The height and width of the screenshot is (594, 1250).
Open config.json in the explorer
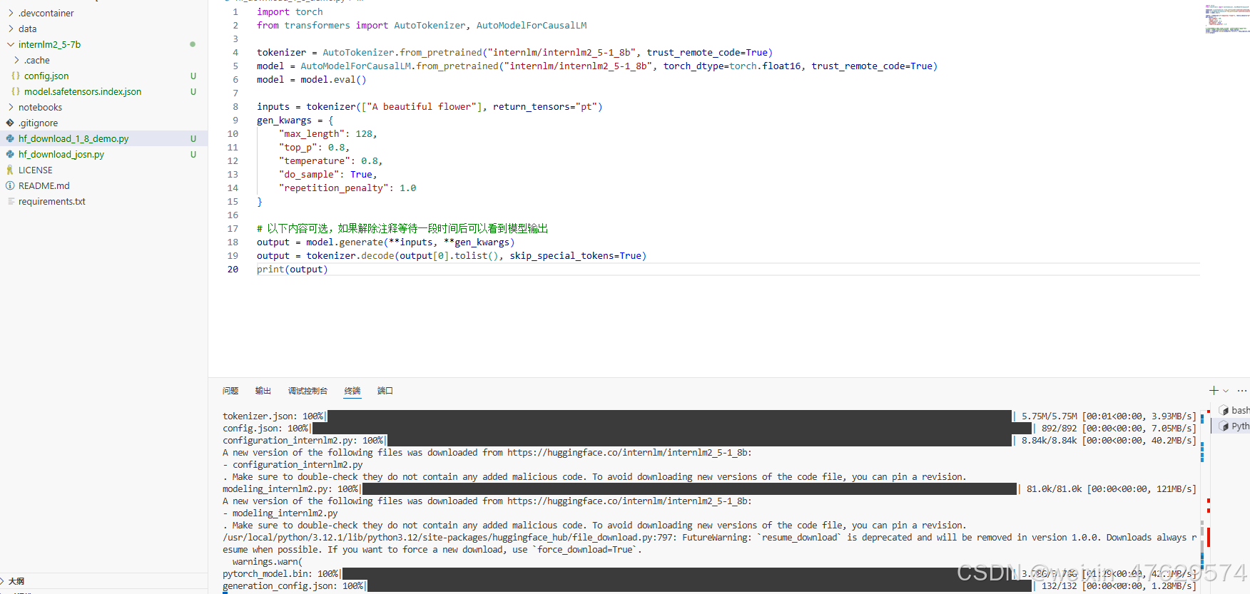[x=46, y=76]
